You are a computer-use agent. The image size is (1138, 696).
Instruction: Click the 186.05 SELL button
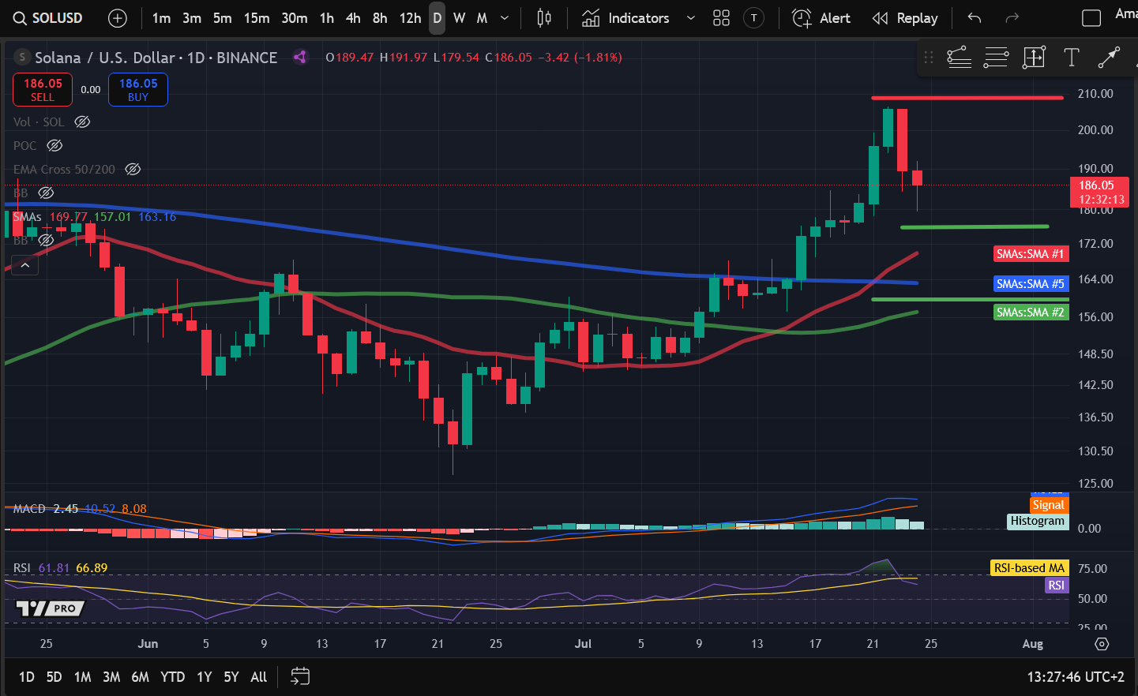(x=43, y=89)
